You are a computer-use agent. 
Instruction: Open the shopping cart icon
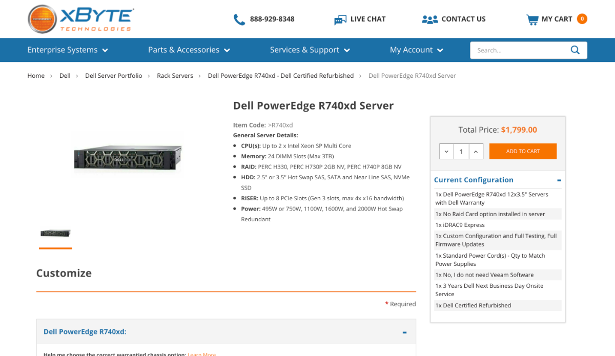coord(532,19)
